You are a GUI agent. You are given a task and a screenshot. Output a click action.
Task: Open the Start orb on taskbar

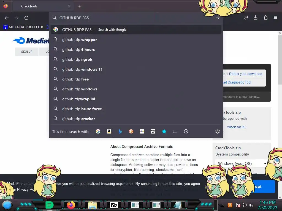[7, 205]
